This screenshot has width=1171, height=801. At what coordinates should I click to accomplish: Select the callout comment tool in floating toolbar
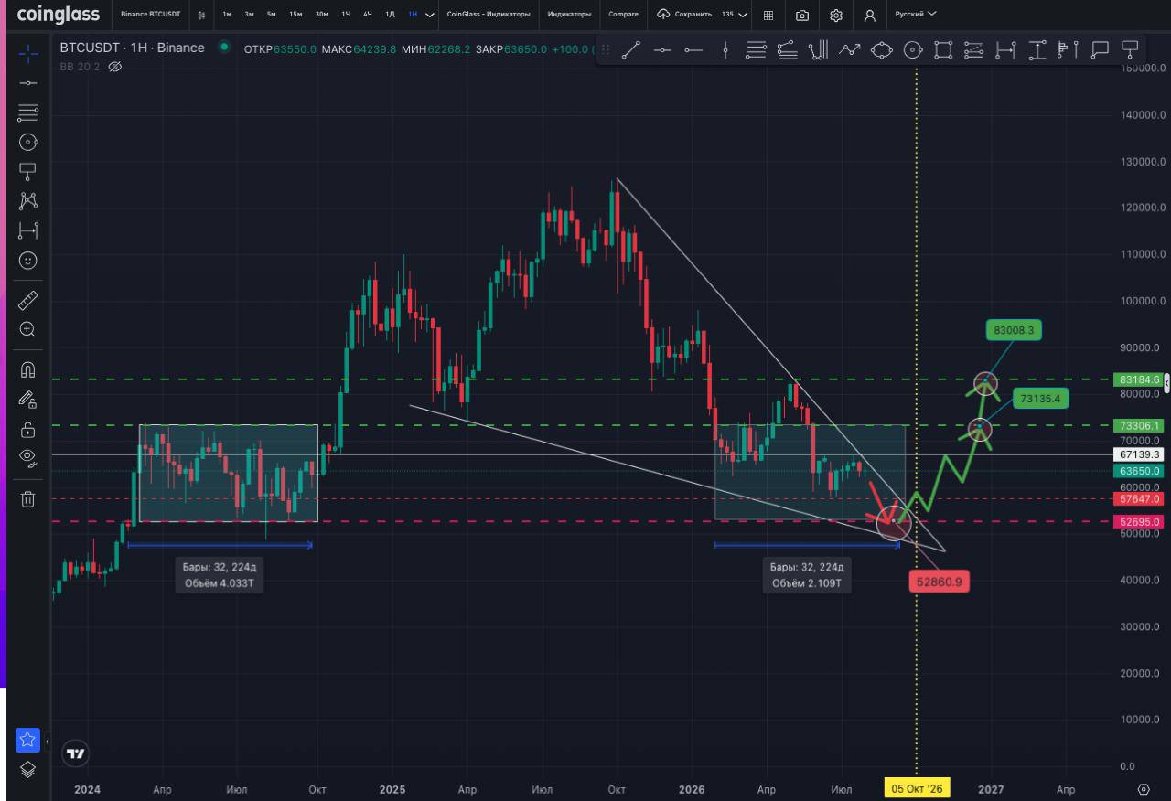pyautogui.click(x=1100, y=51)
